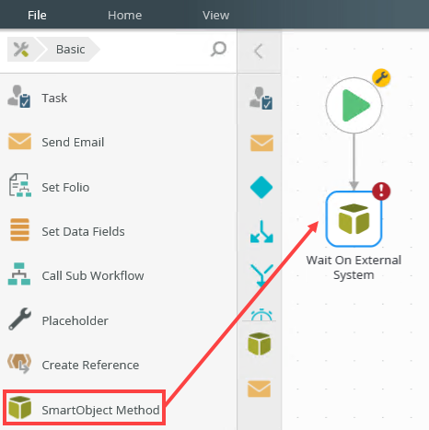Image resolution: width=429 pixels, height=430 pixels.
Task: Click the Task label
Action: (54, 98)
